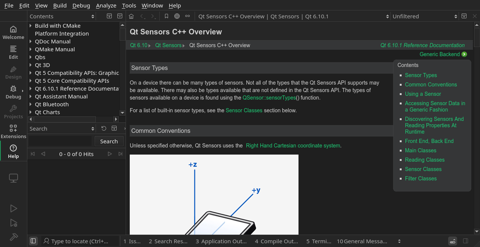
Task: Go to the previous search hits page
Action: (43, 154)
